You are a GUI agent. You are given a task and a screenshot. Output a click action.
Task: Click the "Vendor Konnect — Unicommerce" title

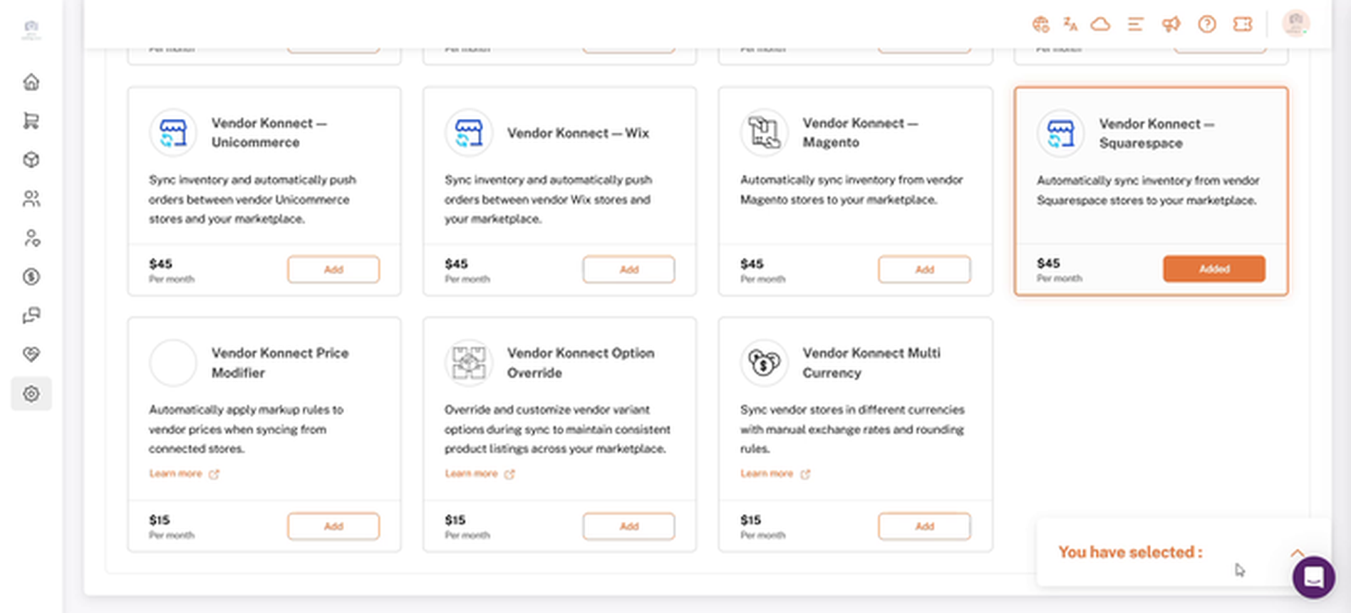269,132
